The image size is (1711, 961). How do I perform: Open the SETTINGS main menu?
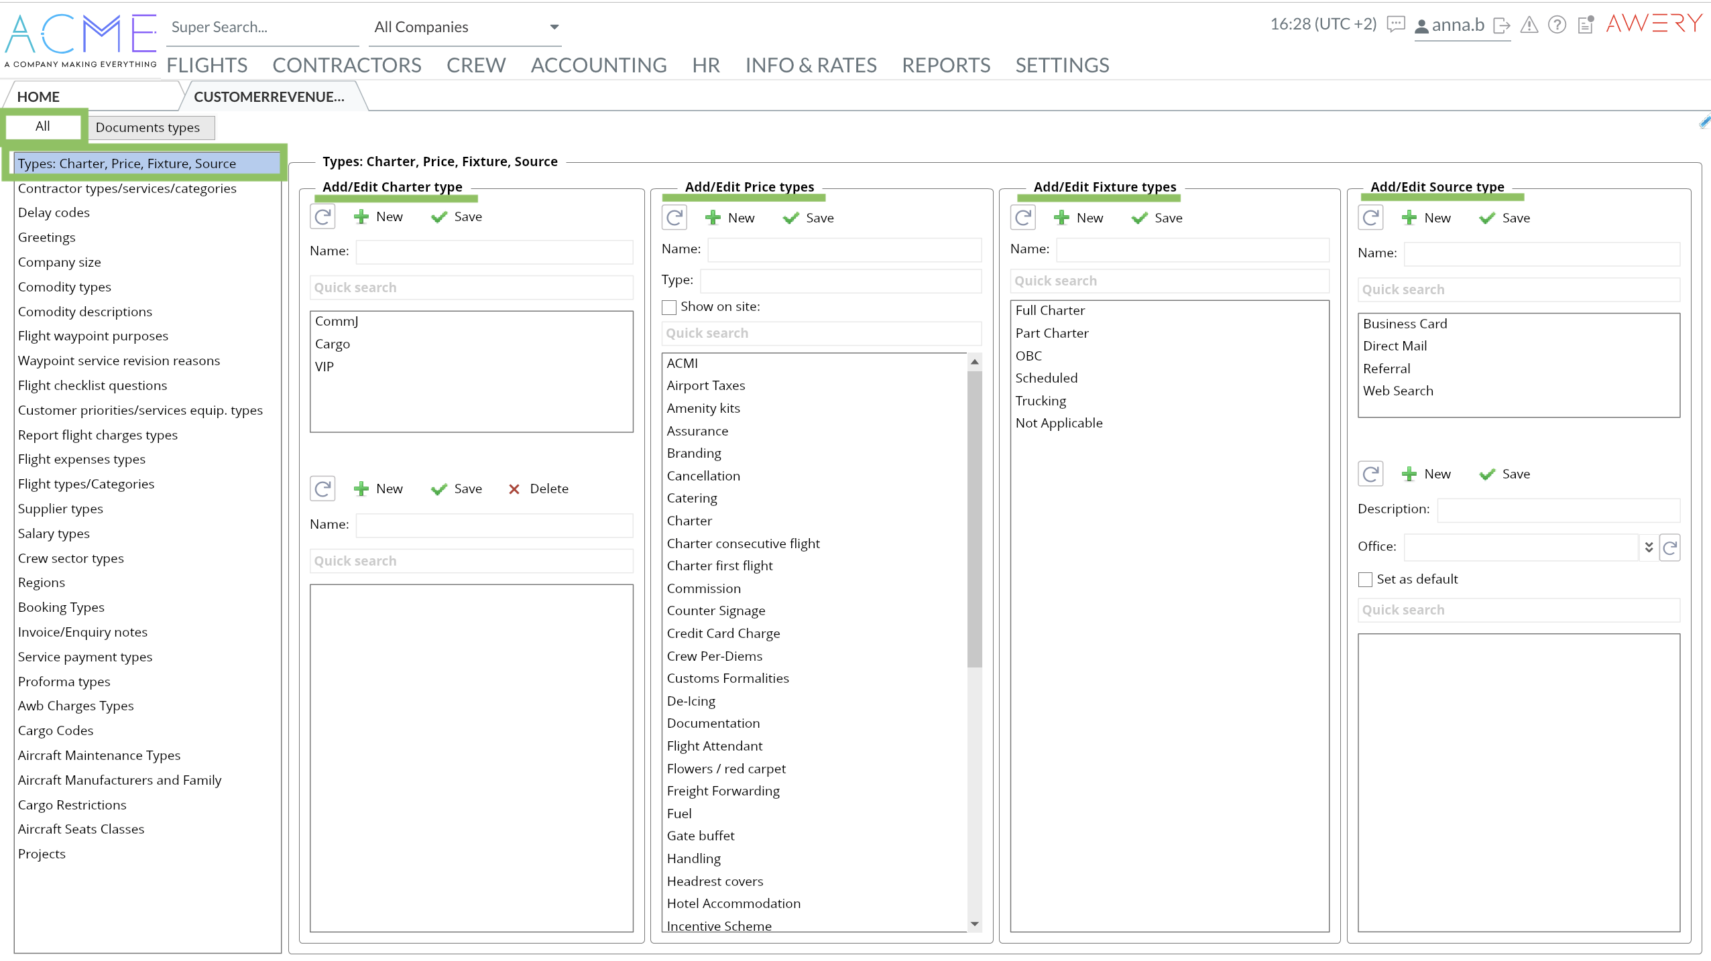pos(1062,65)
